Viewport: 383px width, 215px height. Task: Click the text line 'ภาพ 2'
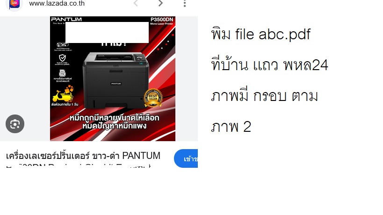[x=231, y=126]
